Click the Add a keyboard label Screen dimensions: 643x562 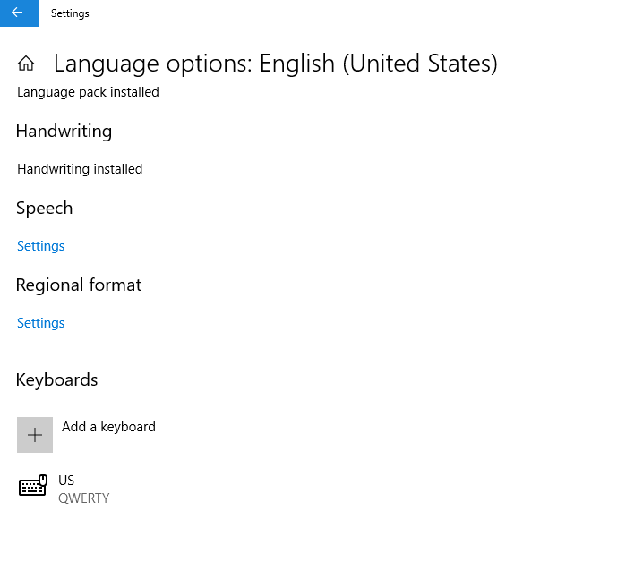coord(108,427)
